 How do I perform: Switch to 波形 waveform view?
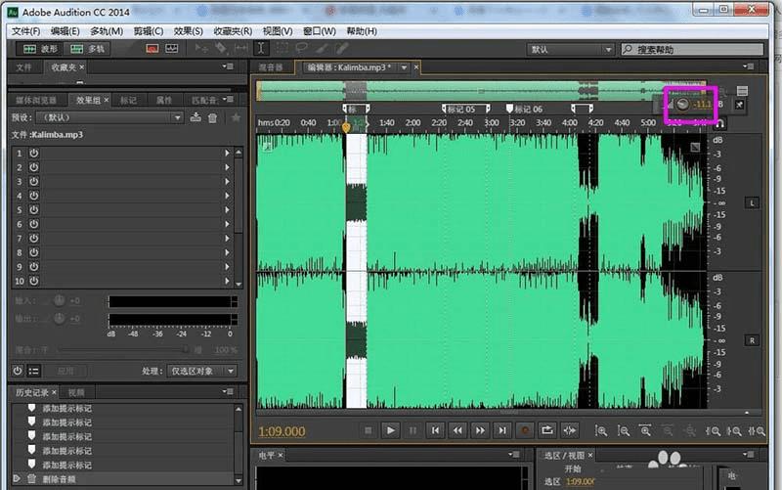[x=39, y=48]
